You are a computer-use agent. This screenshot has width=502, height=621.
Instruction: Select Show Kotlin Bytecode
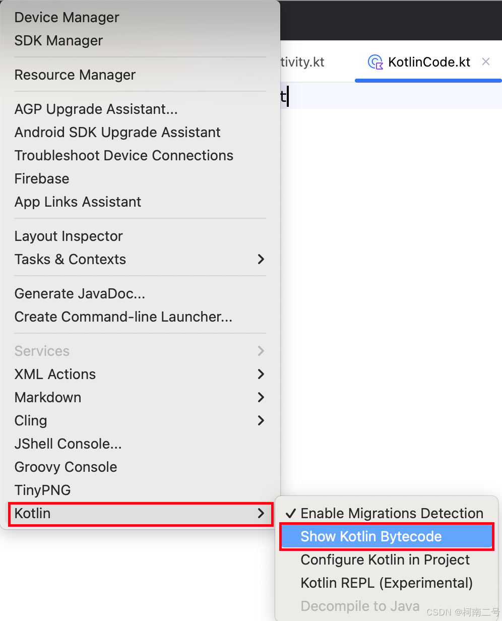(x=371, y=536)
